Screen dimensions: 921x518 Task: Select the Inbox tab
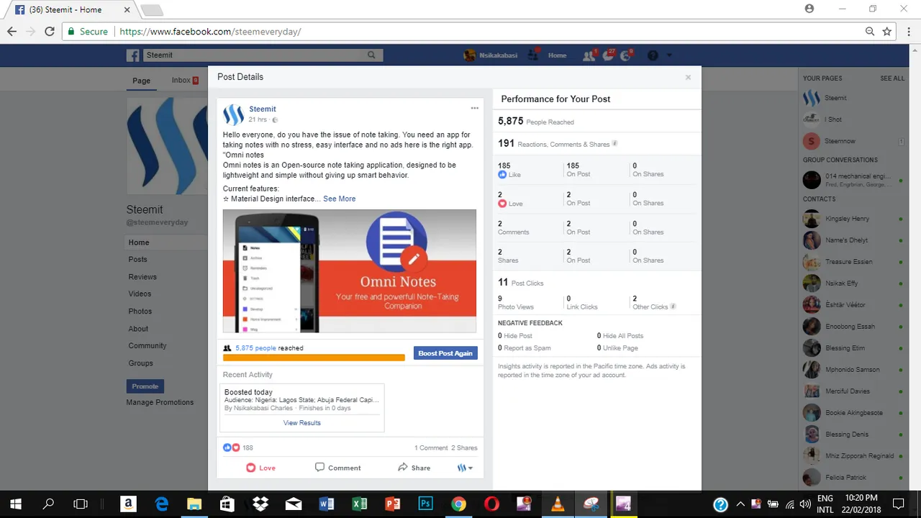(184, 81)
